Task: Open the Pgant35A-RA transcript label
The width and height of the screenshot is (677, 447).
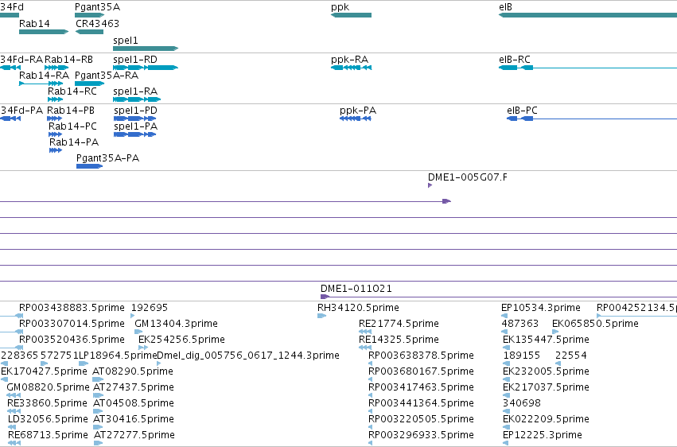Action: click(107, 75)
